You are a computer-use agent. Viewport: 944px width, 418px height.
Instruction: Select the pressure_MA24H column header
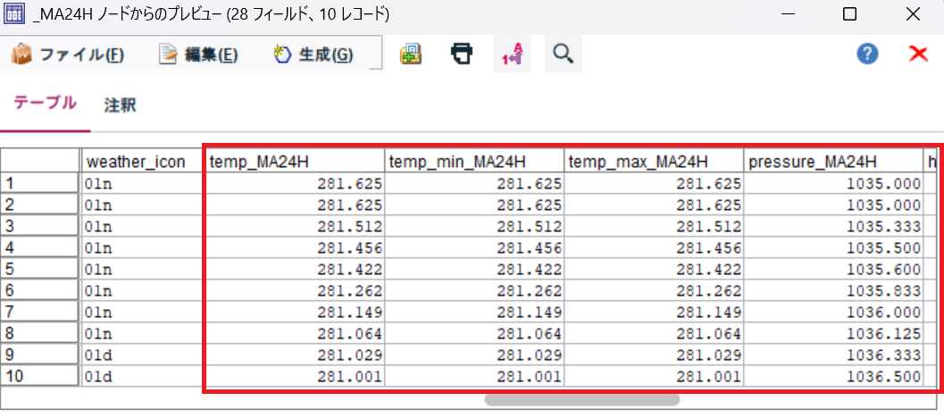click(x=832, y=162)
